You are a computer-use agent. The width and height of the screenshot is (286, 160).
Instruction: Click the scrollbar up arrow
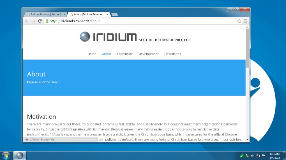[x=247, y=27]
